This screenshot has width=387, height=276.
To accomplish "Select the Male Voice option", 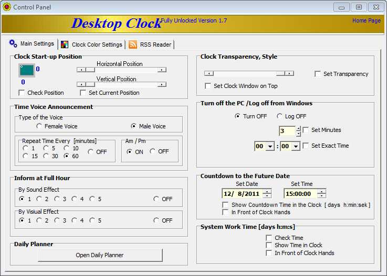I will (133, 126).
